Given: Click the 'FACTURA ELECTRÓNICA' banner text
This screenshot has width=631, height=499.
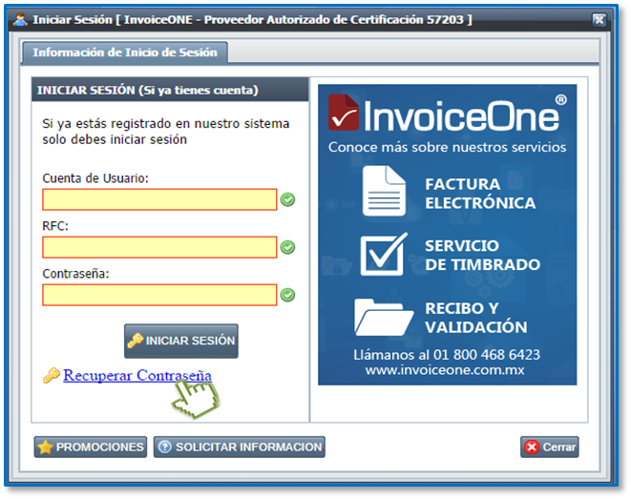Looking at the screenshot, I should 480,194.
